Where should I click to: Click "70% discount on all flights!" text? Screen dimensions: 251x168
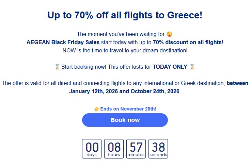click(188, 43)
